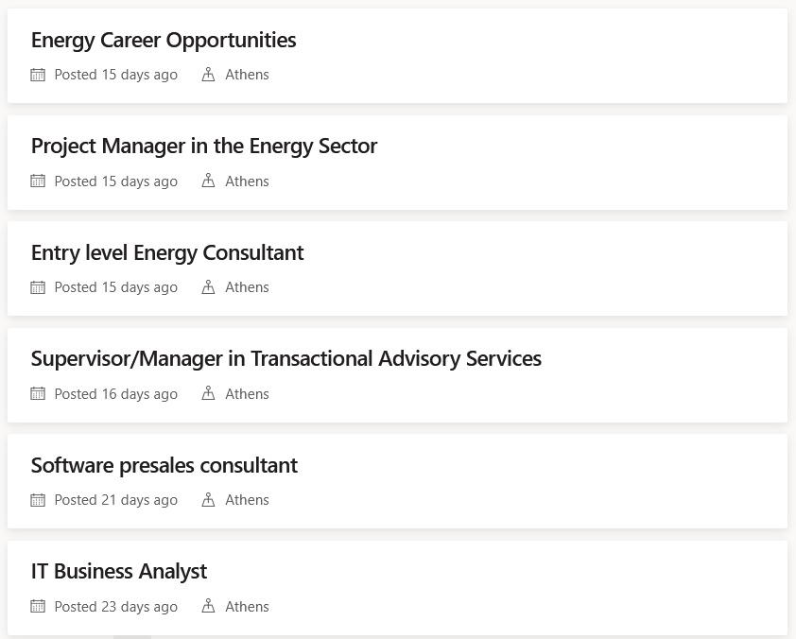This screenshot has width=796, height=639.
Task: Click calendar icon beside Posted 21 days ago
Action: (x=38, y=500)
